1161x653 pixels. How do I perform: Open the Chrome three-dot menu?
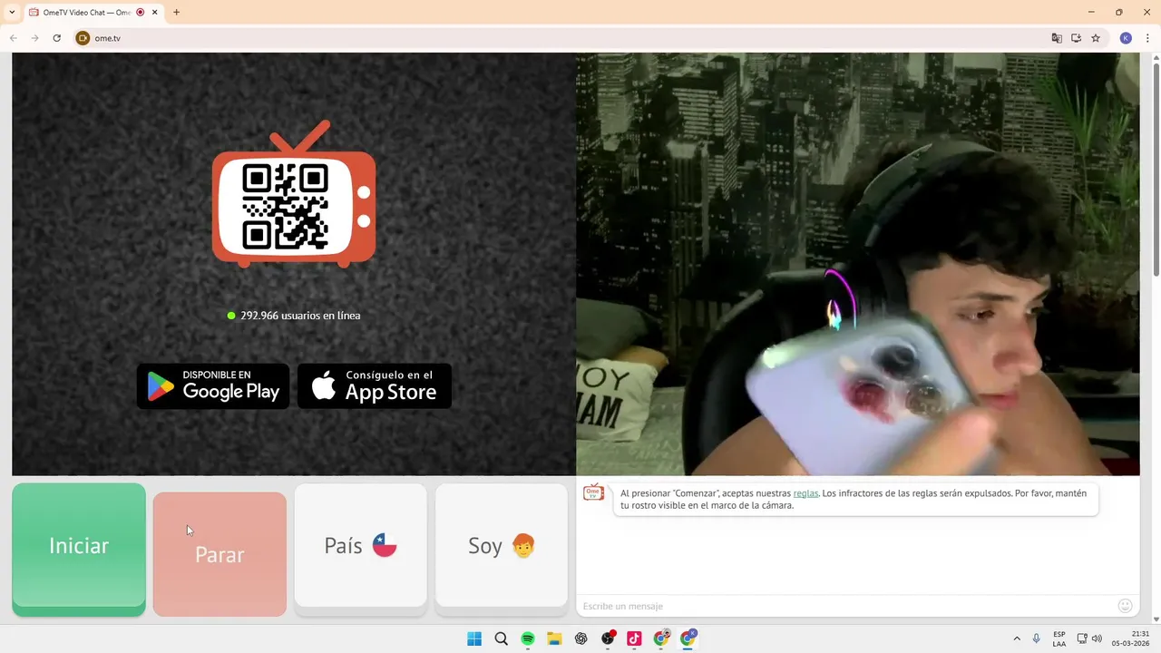[x=1147, y=38]
